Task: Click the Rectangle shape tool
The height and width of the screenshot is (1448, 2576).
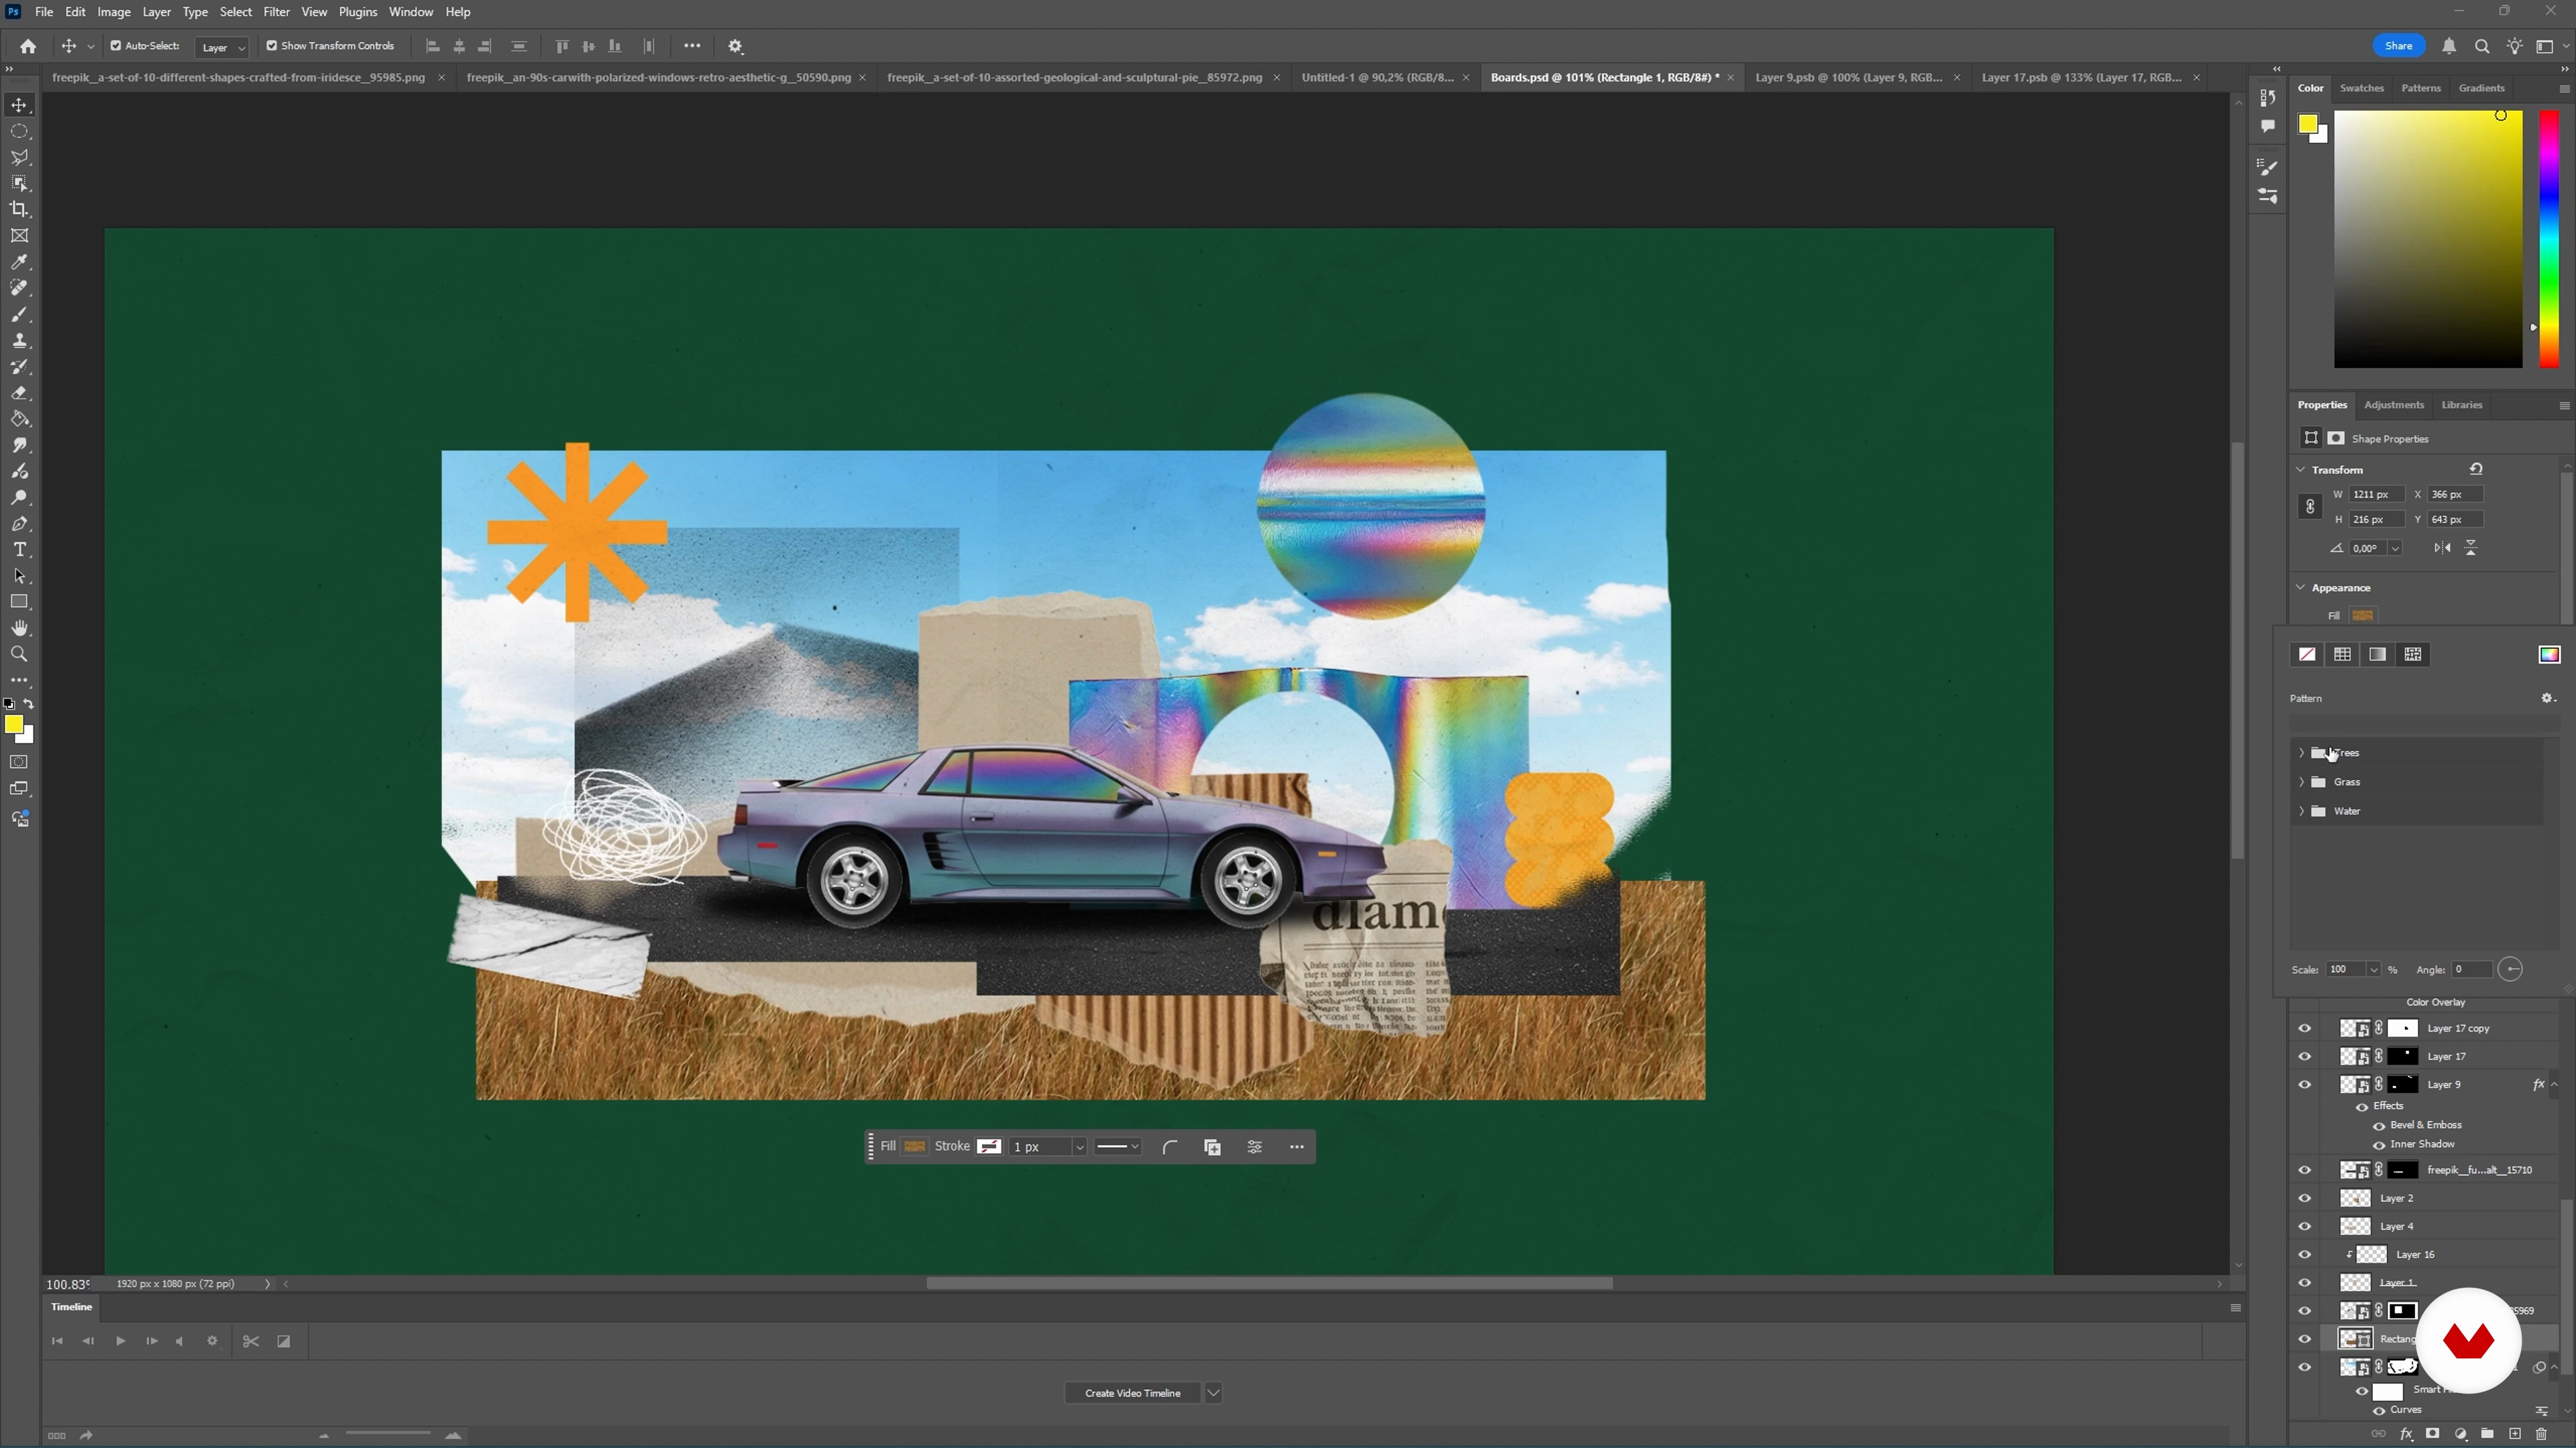Action: pos(19,601)
